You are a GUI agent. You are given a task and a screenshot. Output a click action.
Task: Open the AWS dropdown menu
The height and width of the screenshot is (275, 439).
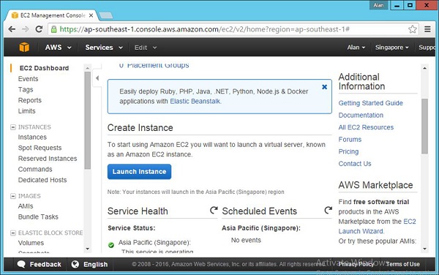coord(58,48)
